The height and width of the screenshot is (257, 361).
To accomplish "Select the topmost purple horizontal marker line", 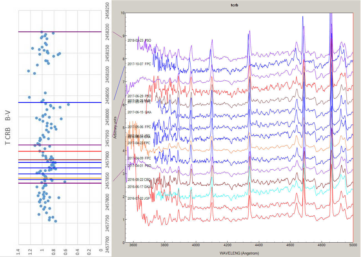I will pyautogui.click(x=60, y=32).
